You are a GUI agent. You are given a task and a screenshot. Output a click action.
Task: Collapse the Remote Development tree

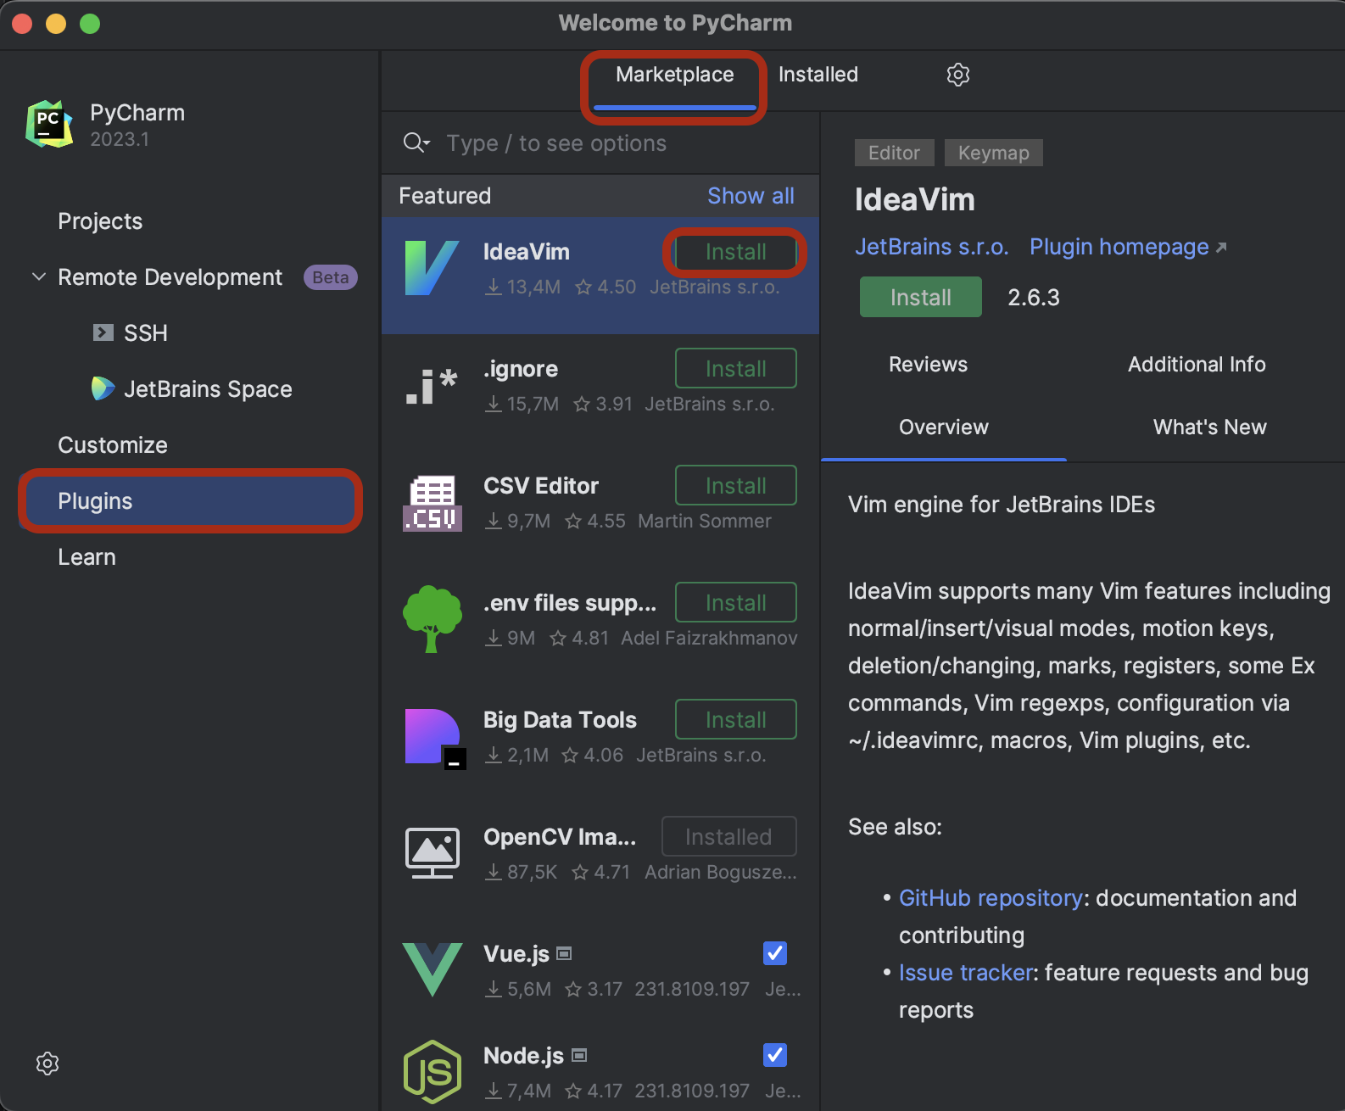39,276
